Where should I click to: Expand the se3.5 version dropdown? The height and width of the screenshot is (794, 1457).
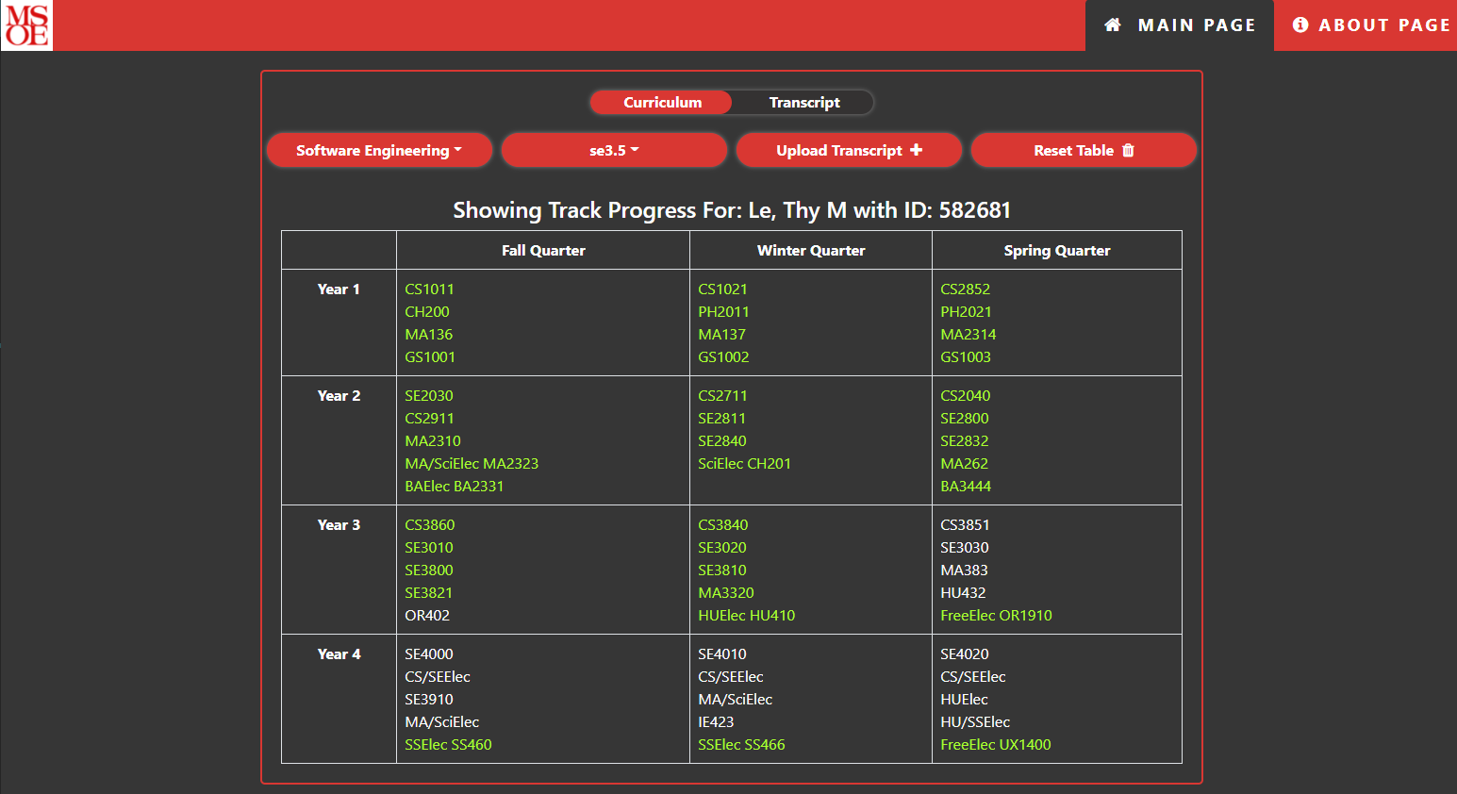[614, 151]
